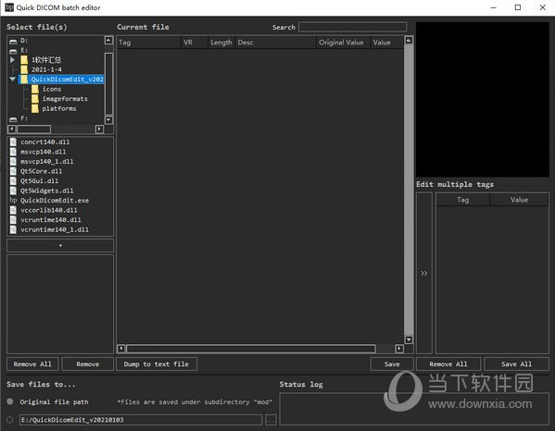
Task: Click tag table scroll left arrow
Action: pyautogui.click(x=120, y=349)
